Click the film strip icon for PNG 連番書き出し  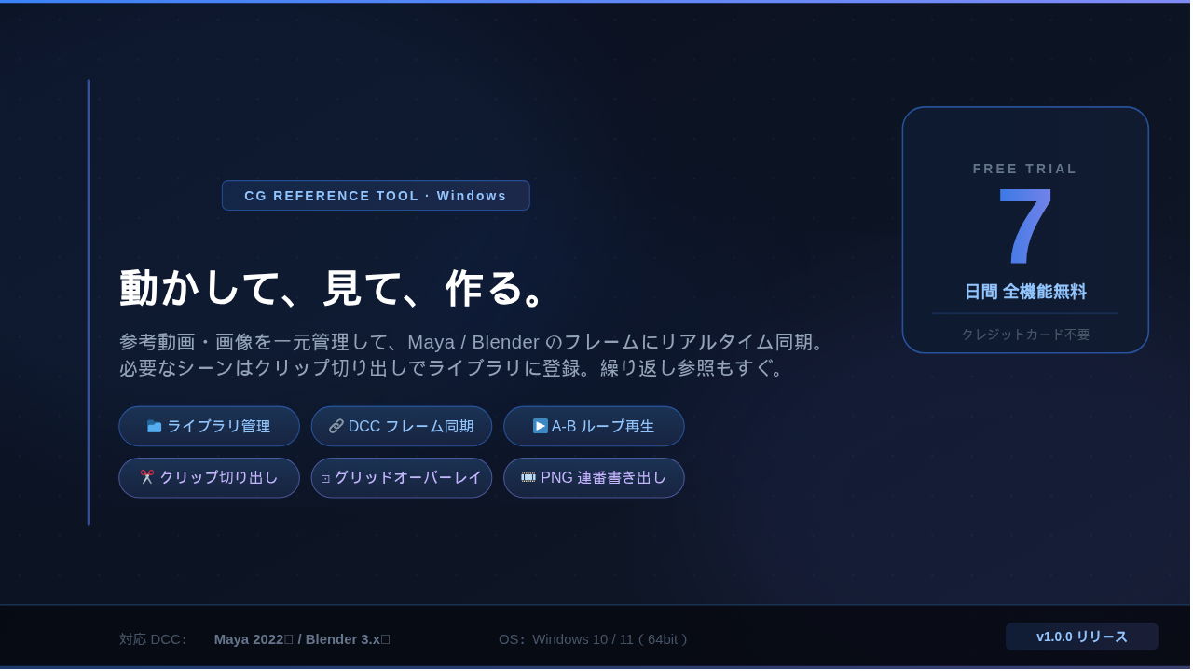[528, 477]
